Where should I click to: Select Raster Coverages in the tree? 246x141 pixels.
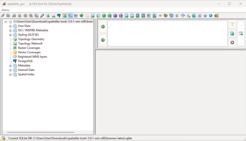(x=29, y=48)
